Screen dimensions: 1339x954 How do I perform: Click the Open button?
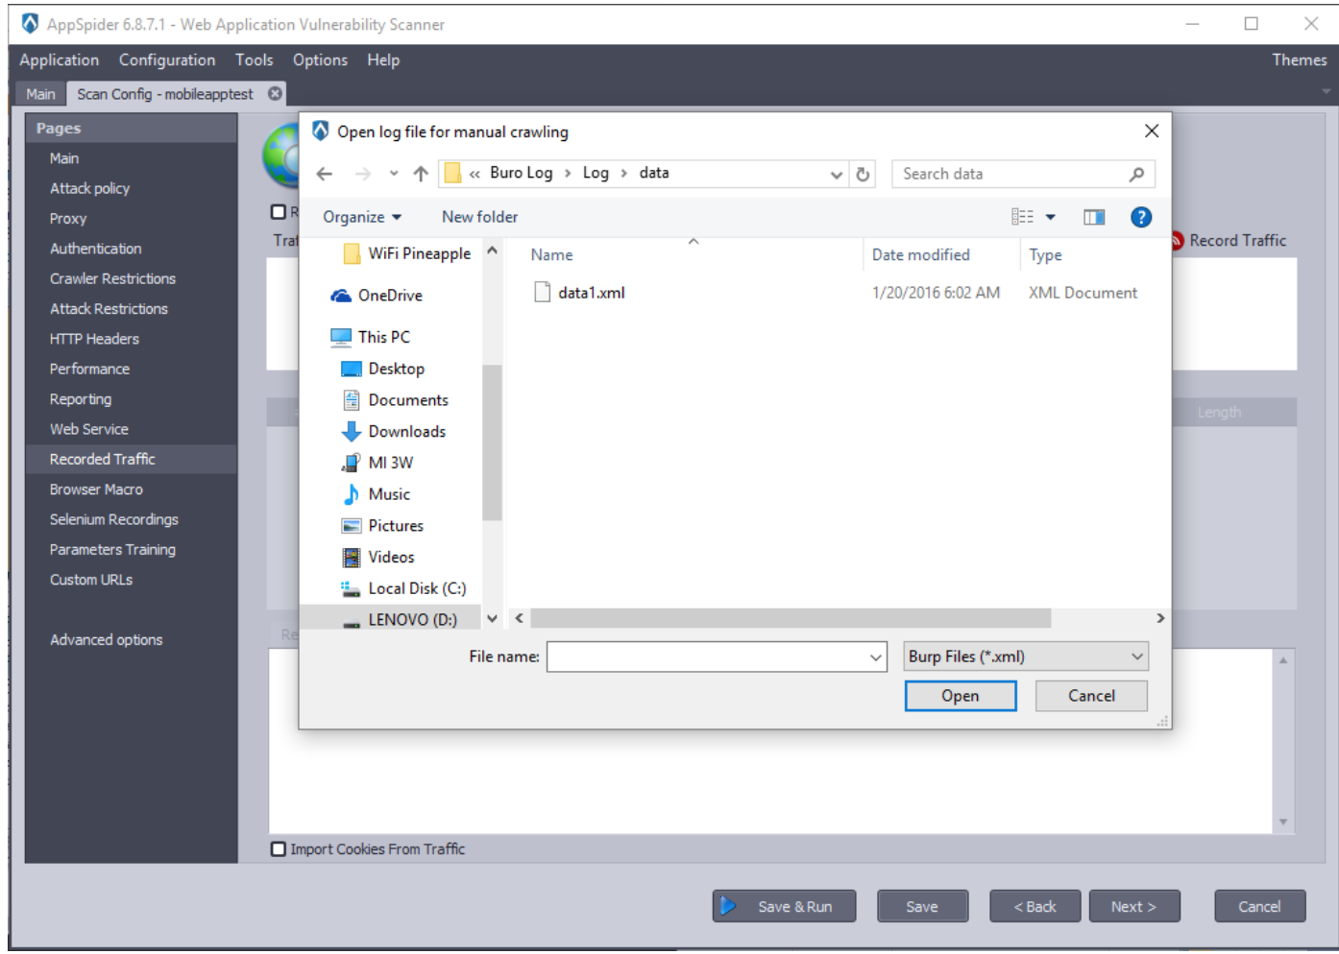[x=961, y=696]
